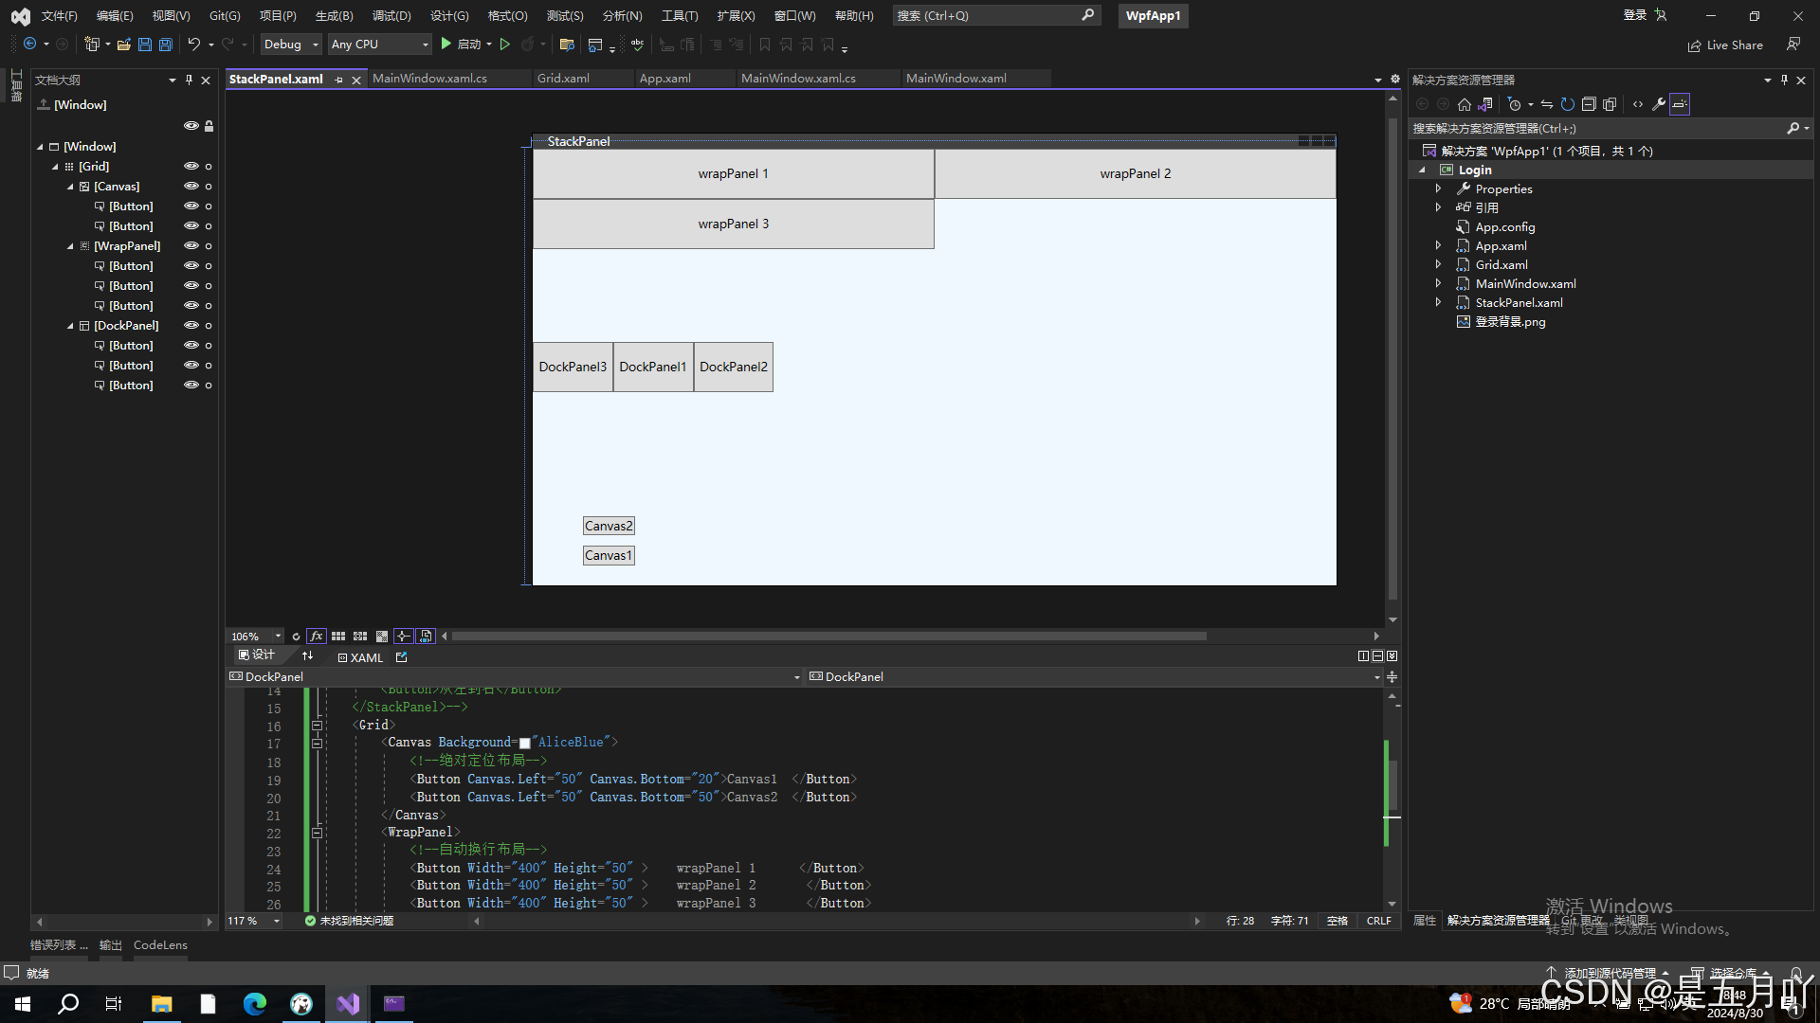The image size is (1820, 1023).
Task: Click the Canvas2 button in designer
Action: pos(609,527)
